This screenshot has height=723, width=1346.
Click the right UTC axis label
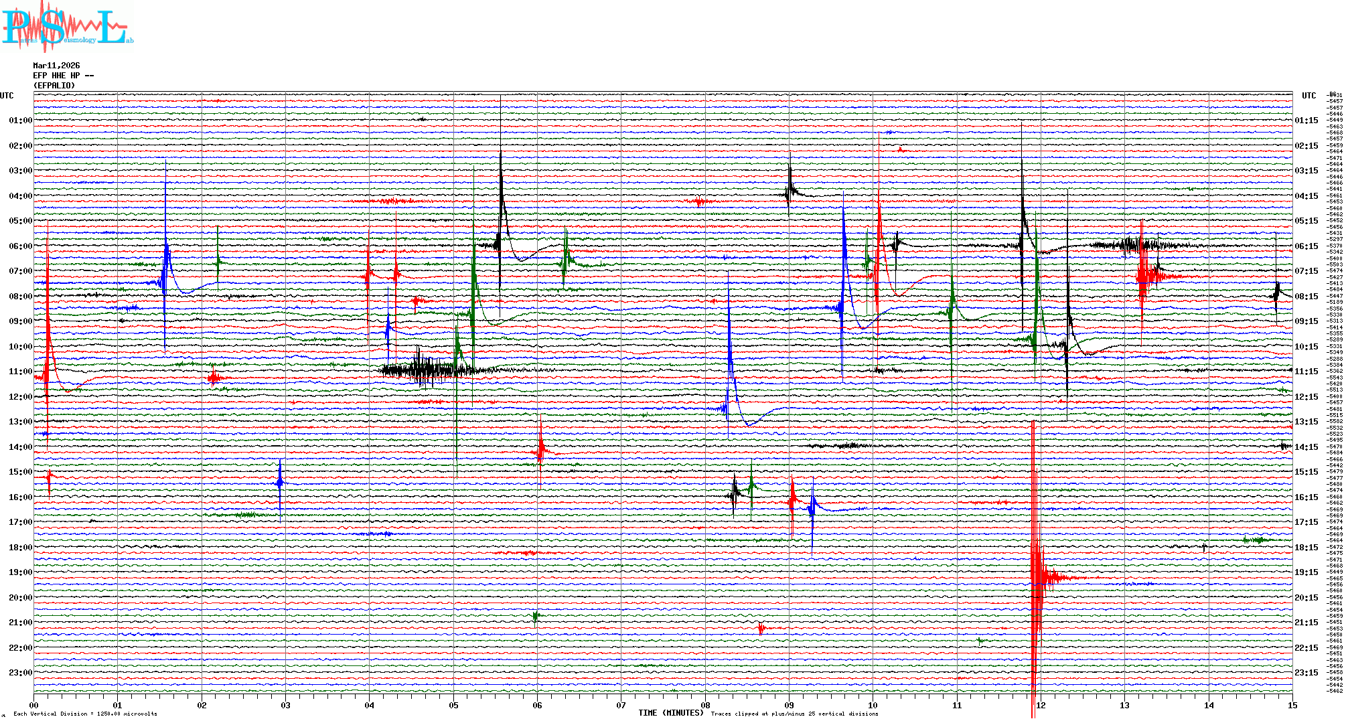coord(1308,96)
